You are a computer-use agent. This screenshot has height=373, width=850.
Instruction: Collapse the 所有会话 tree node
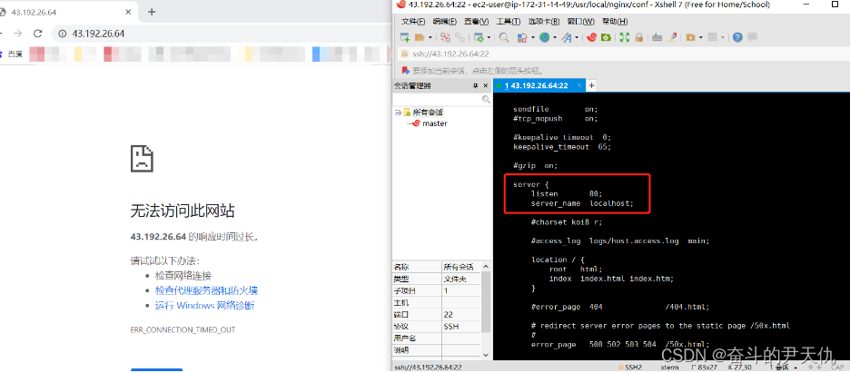coord(397,112)
